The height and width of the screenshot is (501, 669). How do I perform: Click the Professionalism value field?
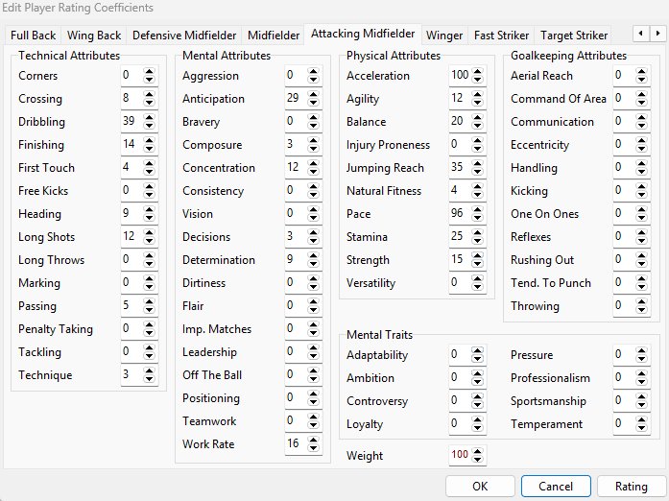621,378
